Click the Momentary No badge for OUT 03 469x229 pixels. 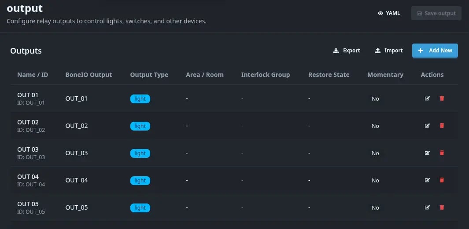(375, 153)
